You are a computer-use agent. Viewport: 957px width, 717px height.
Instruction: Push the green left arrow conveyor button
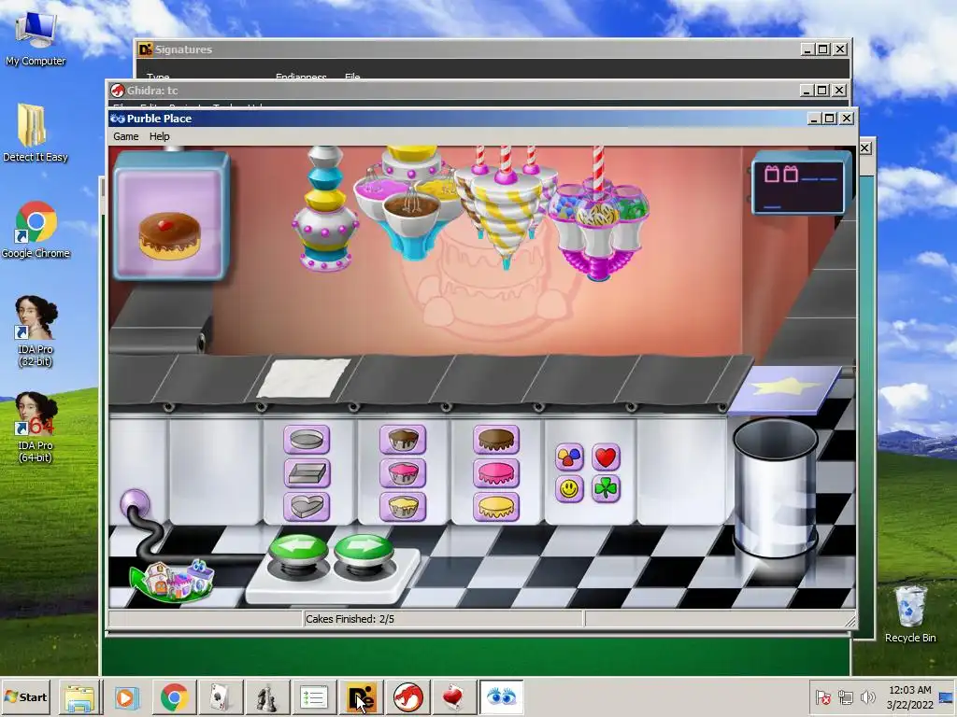298,551
